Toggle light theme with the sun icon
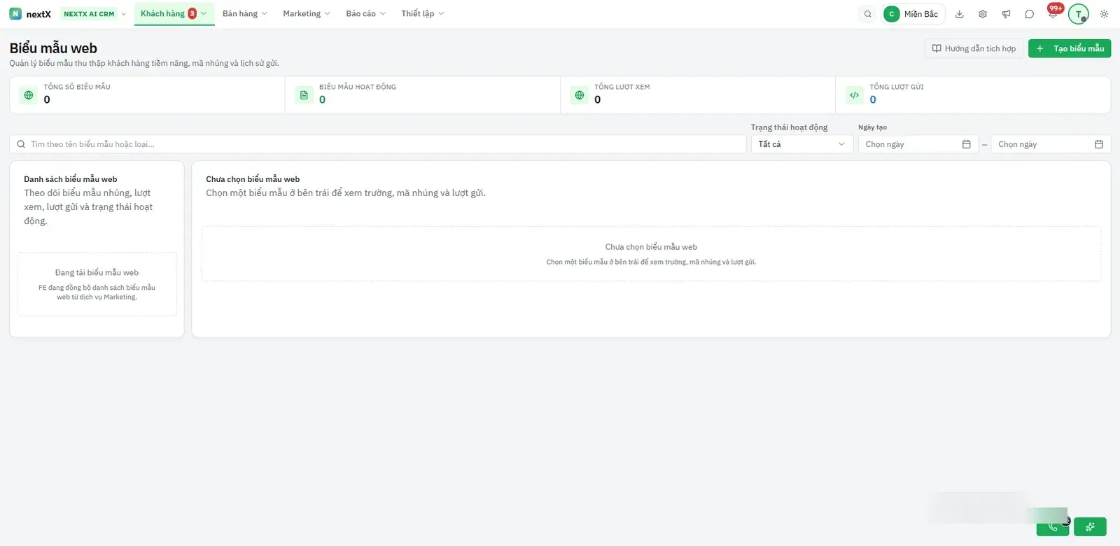The width and height of the screenshot is (1120, 546). 1104,14
